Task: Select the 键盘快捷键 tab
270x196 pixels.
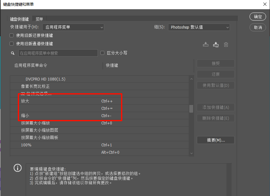Action: [19, 19]
